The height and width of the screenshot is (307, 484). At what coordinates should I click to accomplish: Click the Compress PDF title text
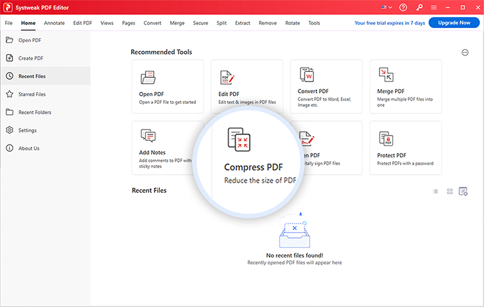(253, 167)
